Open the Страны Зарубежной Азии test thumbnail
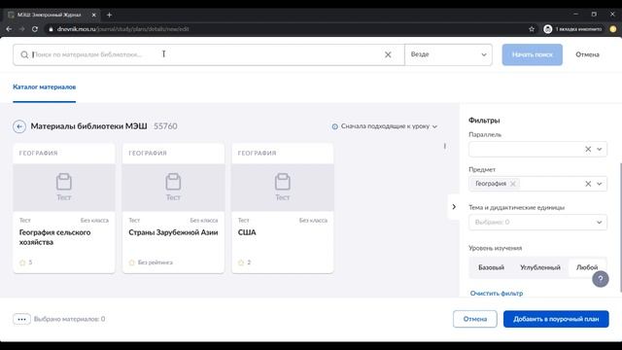Screen dimensions: 622x350 tap(173, 188)
